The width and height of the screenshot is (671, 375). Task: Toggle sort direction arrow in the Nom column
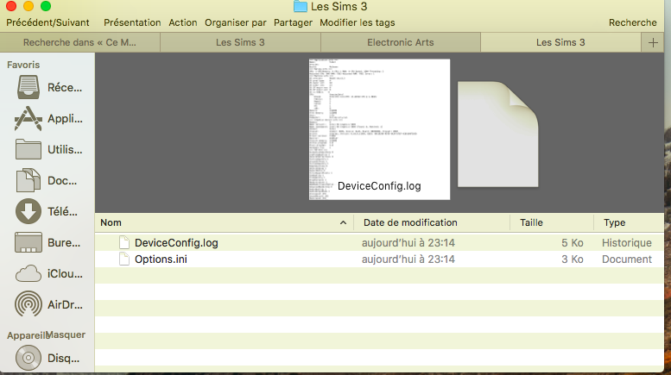343,222
